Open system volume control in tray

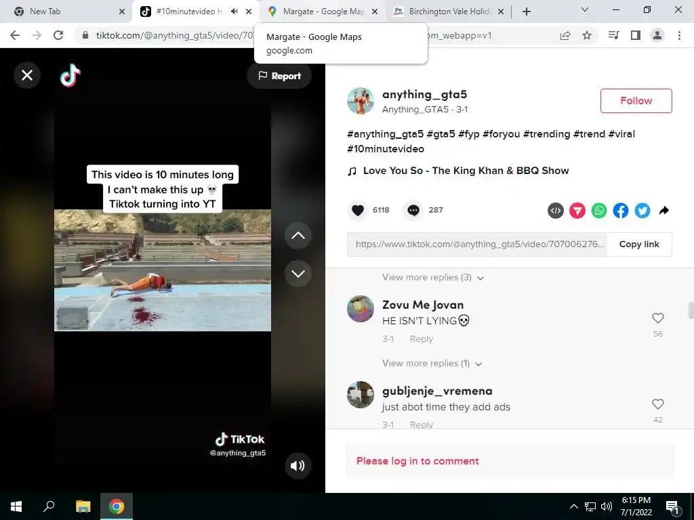(x=607, y=506)
